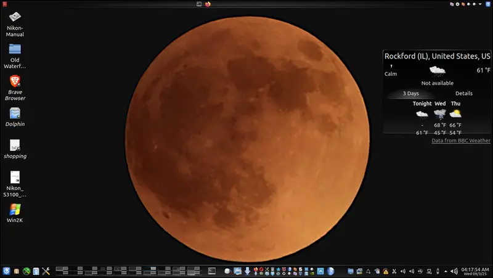Click the Firefox icon in top panel

pos(208,4)
